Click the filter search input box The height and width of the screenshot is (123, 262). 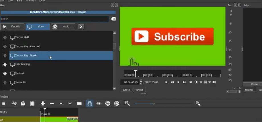point(54,19)
